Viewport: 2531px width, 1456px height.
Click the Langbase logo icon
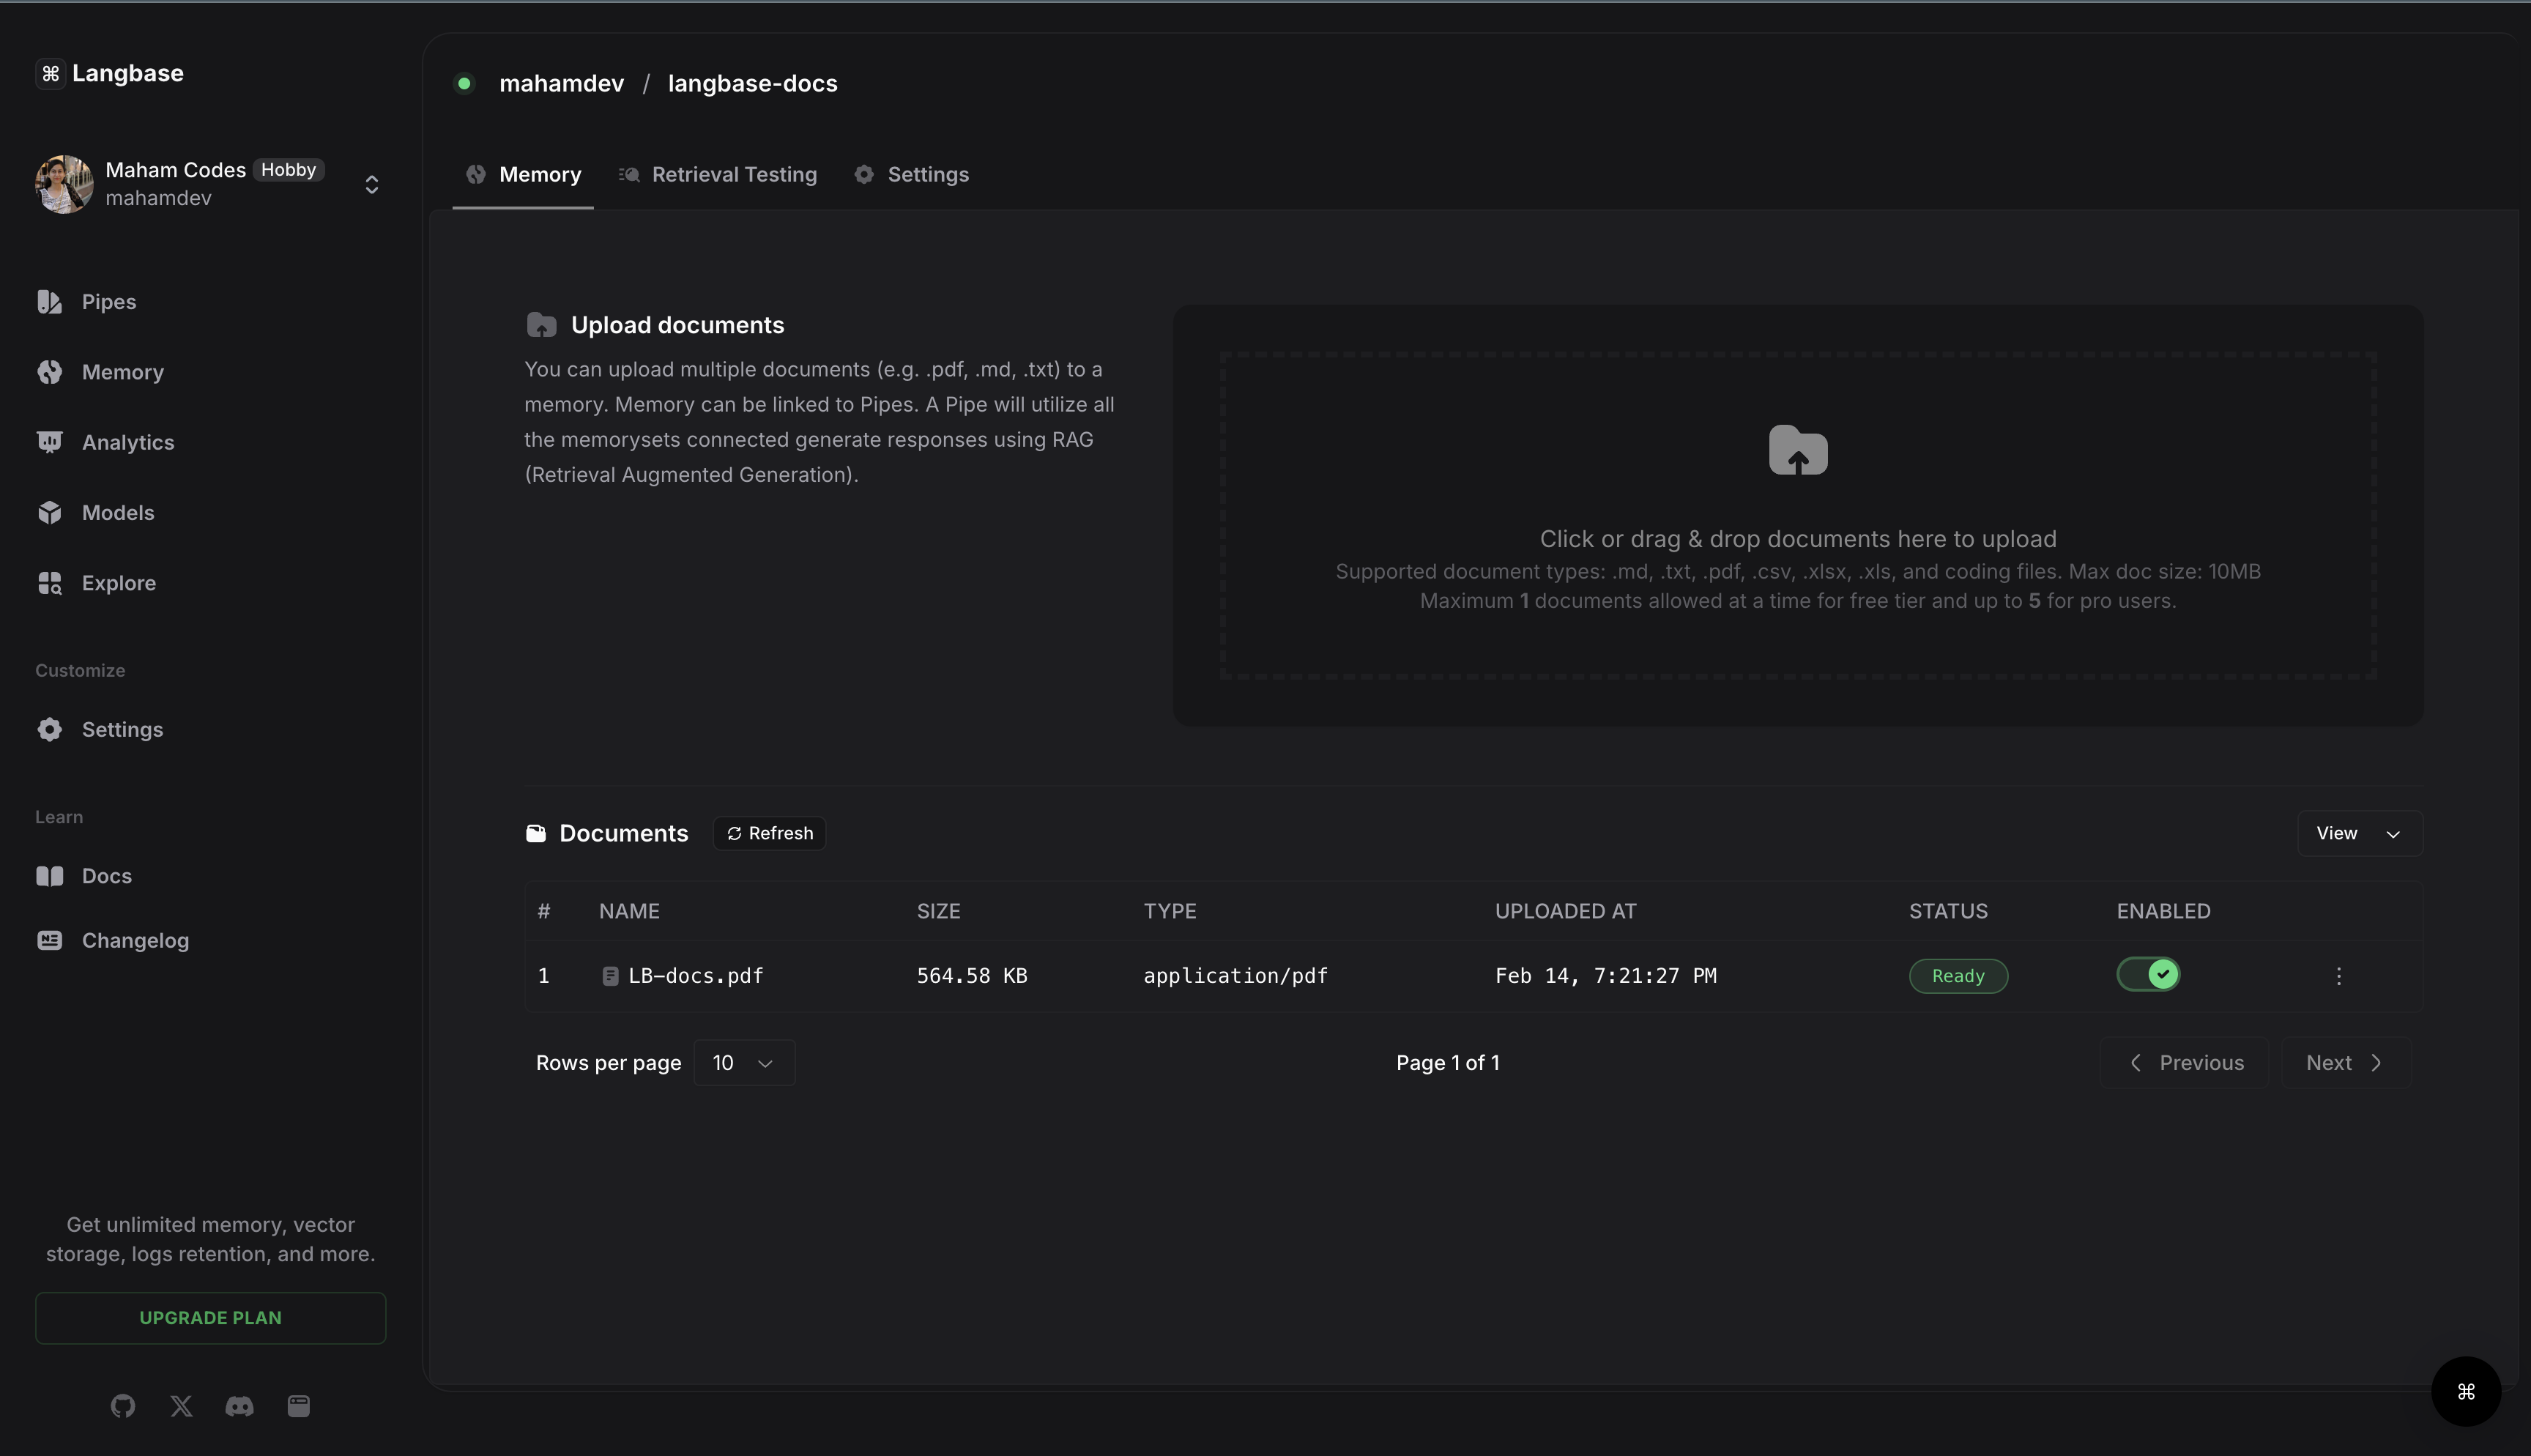(51, 73)
